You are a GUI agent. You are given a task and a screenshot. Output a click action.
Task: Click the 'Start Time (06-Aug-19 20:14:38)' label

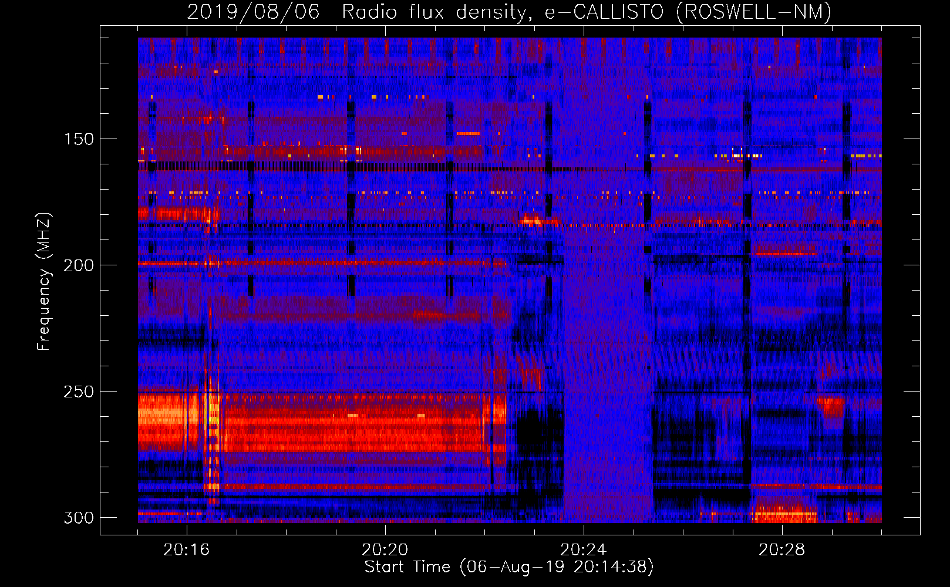point(509,567)
